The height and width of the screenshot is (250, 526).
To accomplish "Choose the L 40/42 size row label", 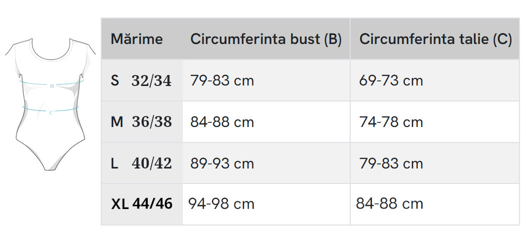I will (141, 163).
